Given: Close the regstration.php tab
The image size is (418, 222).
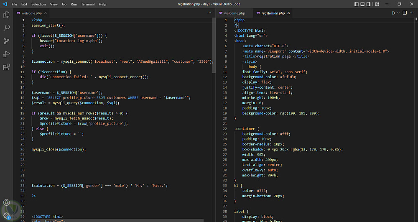Looking at the screenshot, I should click(x=288, y=13).
